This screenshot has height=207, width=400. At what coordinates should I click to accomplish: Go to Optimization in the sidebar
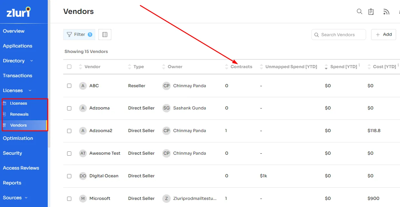pos(18,139)
